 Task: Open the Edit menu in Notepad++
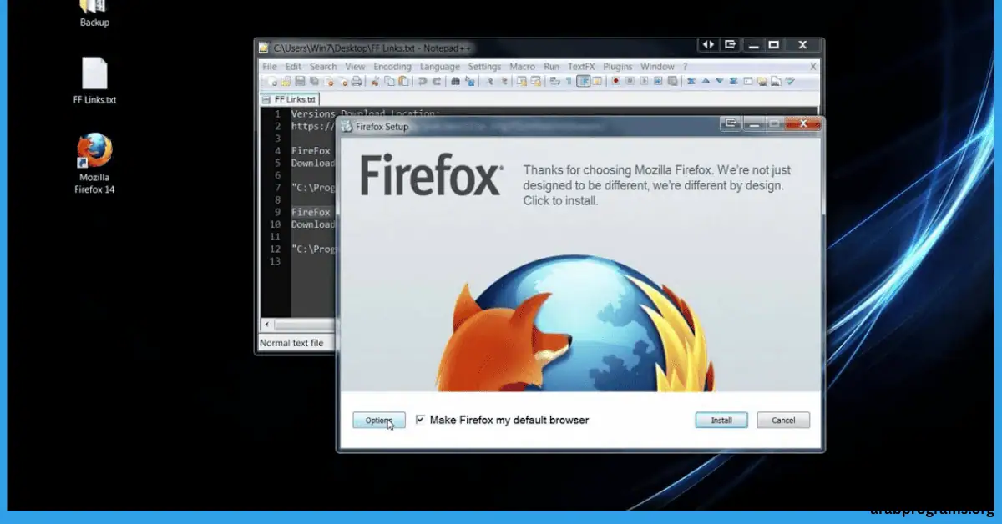(293, 67)
